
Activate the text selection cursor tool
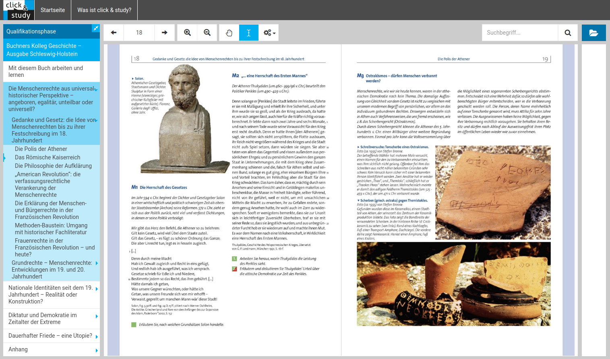point(249,33)
